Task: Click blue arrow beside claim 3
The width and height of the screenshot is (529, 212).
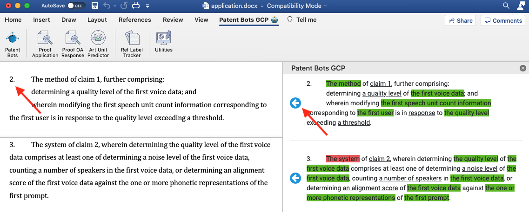Action: (295, 178)
